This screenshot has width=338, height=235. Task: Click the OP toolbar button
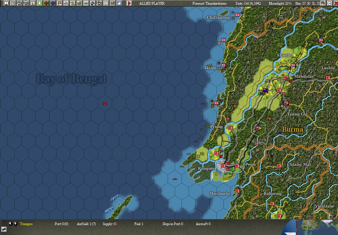pyautogui.click(x=106, y=3)
